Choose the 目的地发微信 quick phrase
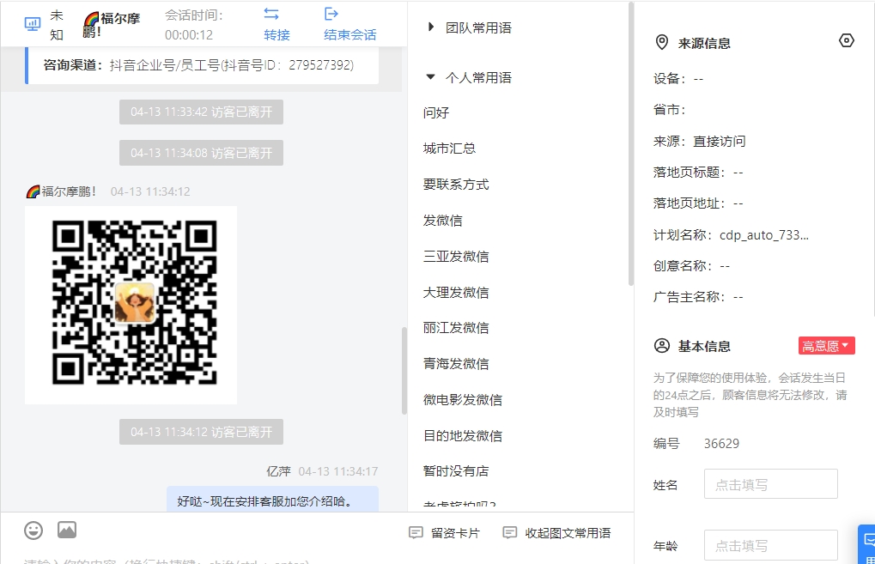The height and width of the screenshot is (564, 875). 463,436
